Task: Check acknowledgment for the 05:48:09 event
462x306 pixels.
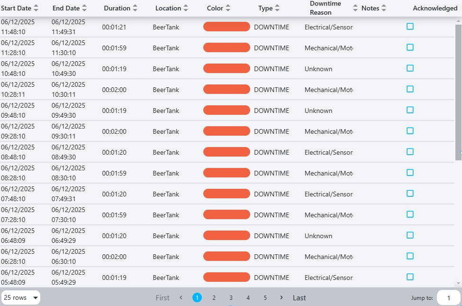Action: pyautogui.click(x=410, y=277)
